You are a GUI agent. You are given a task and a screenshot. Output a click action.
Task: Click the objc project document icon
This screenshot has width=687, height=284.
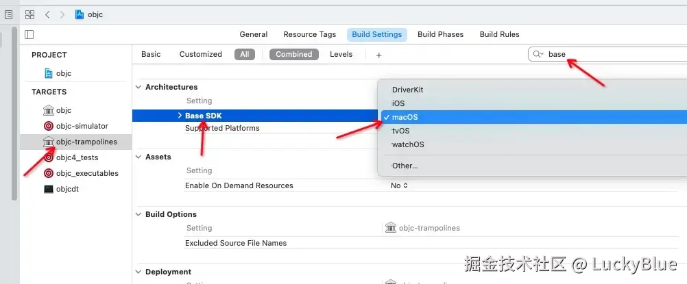point(49,73)
